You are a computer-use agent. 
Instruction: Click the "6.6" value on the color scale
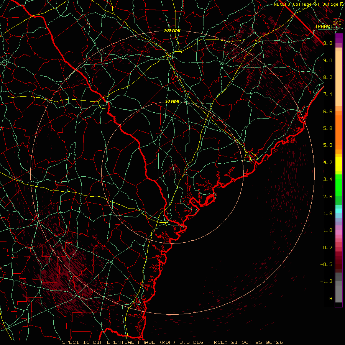click(328, 111)
